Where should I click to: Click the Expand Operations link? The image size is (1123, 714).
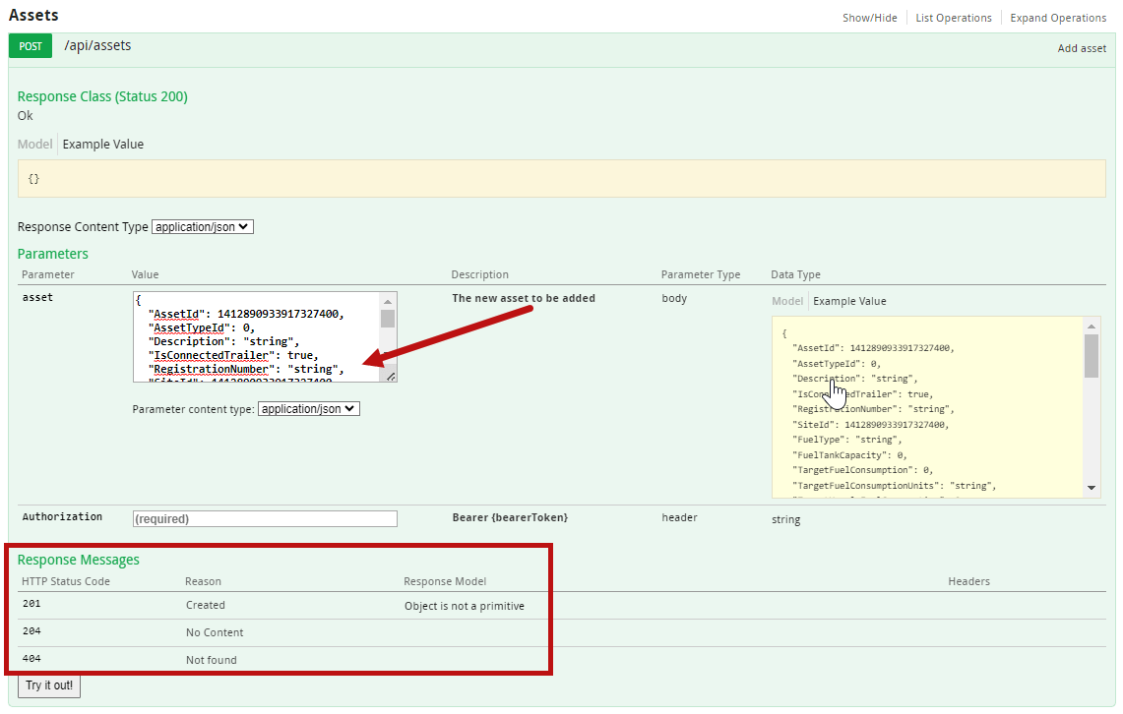pyautogui.click(x=1058, y=18)
